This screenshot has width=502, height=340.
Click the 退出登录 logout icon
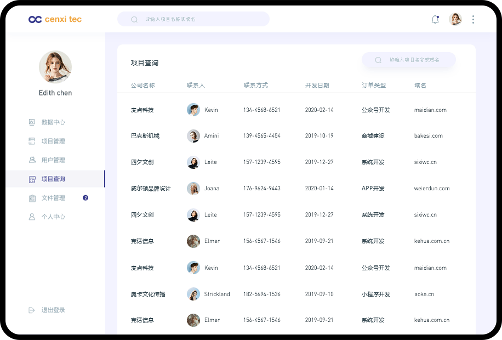coord(31,310)
